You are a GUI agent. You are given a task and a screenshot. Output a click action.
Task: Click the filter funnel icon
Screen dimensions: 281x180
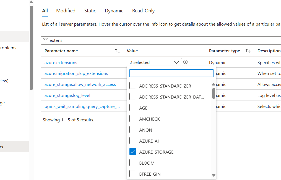pyautogui.click(x=46, y=40)
